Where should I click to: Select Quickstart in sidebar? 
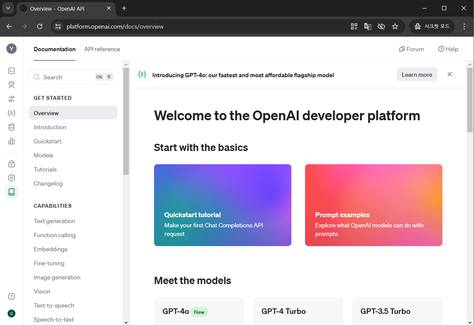point(47,141)
